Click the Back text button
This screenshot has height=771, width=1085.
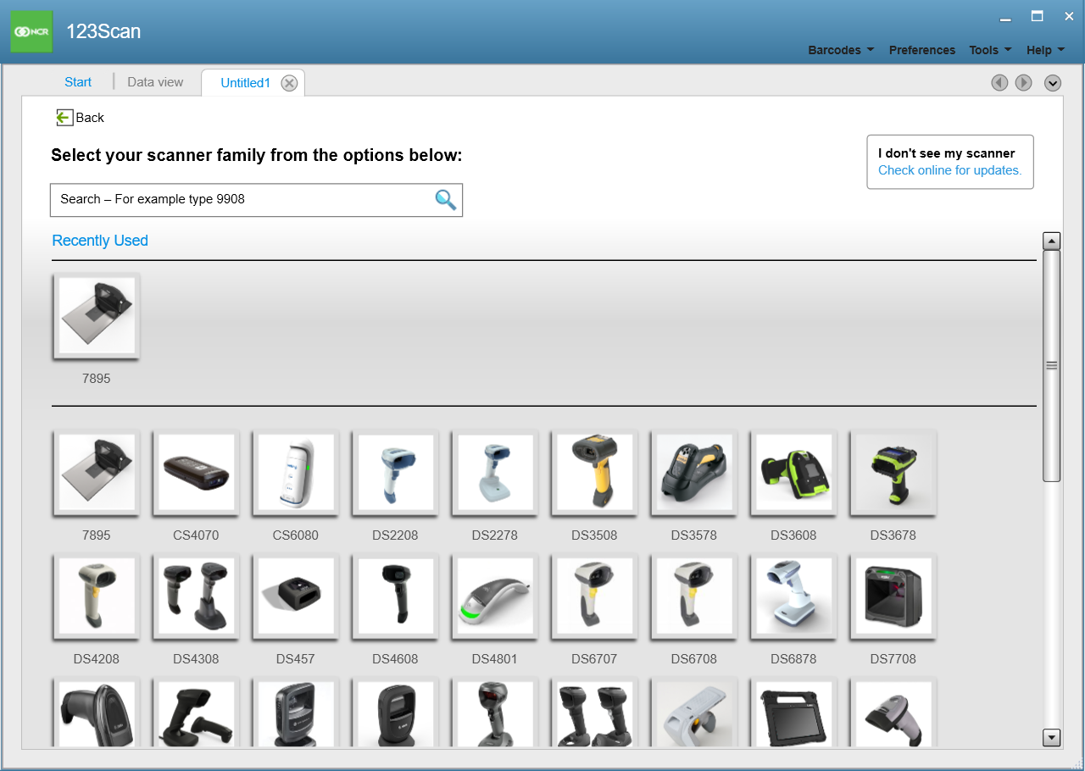point(90,118)
